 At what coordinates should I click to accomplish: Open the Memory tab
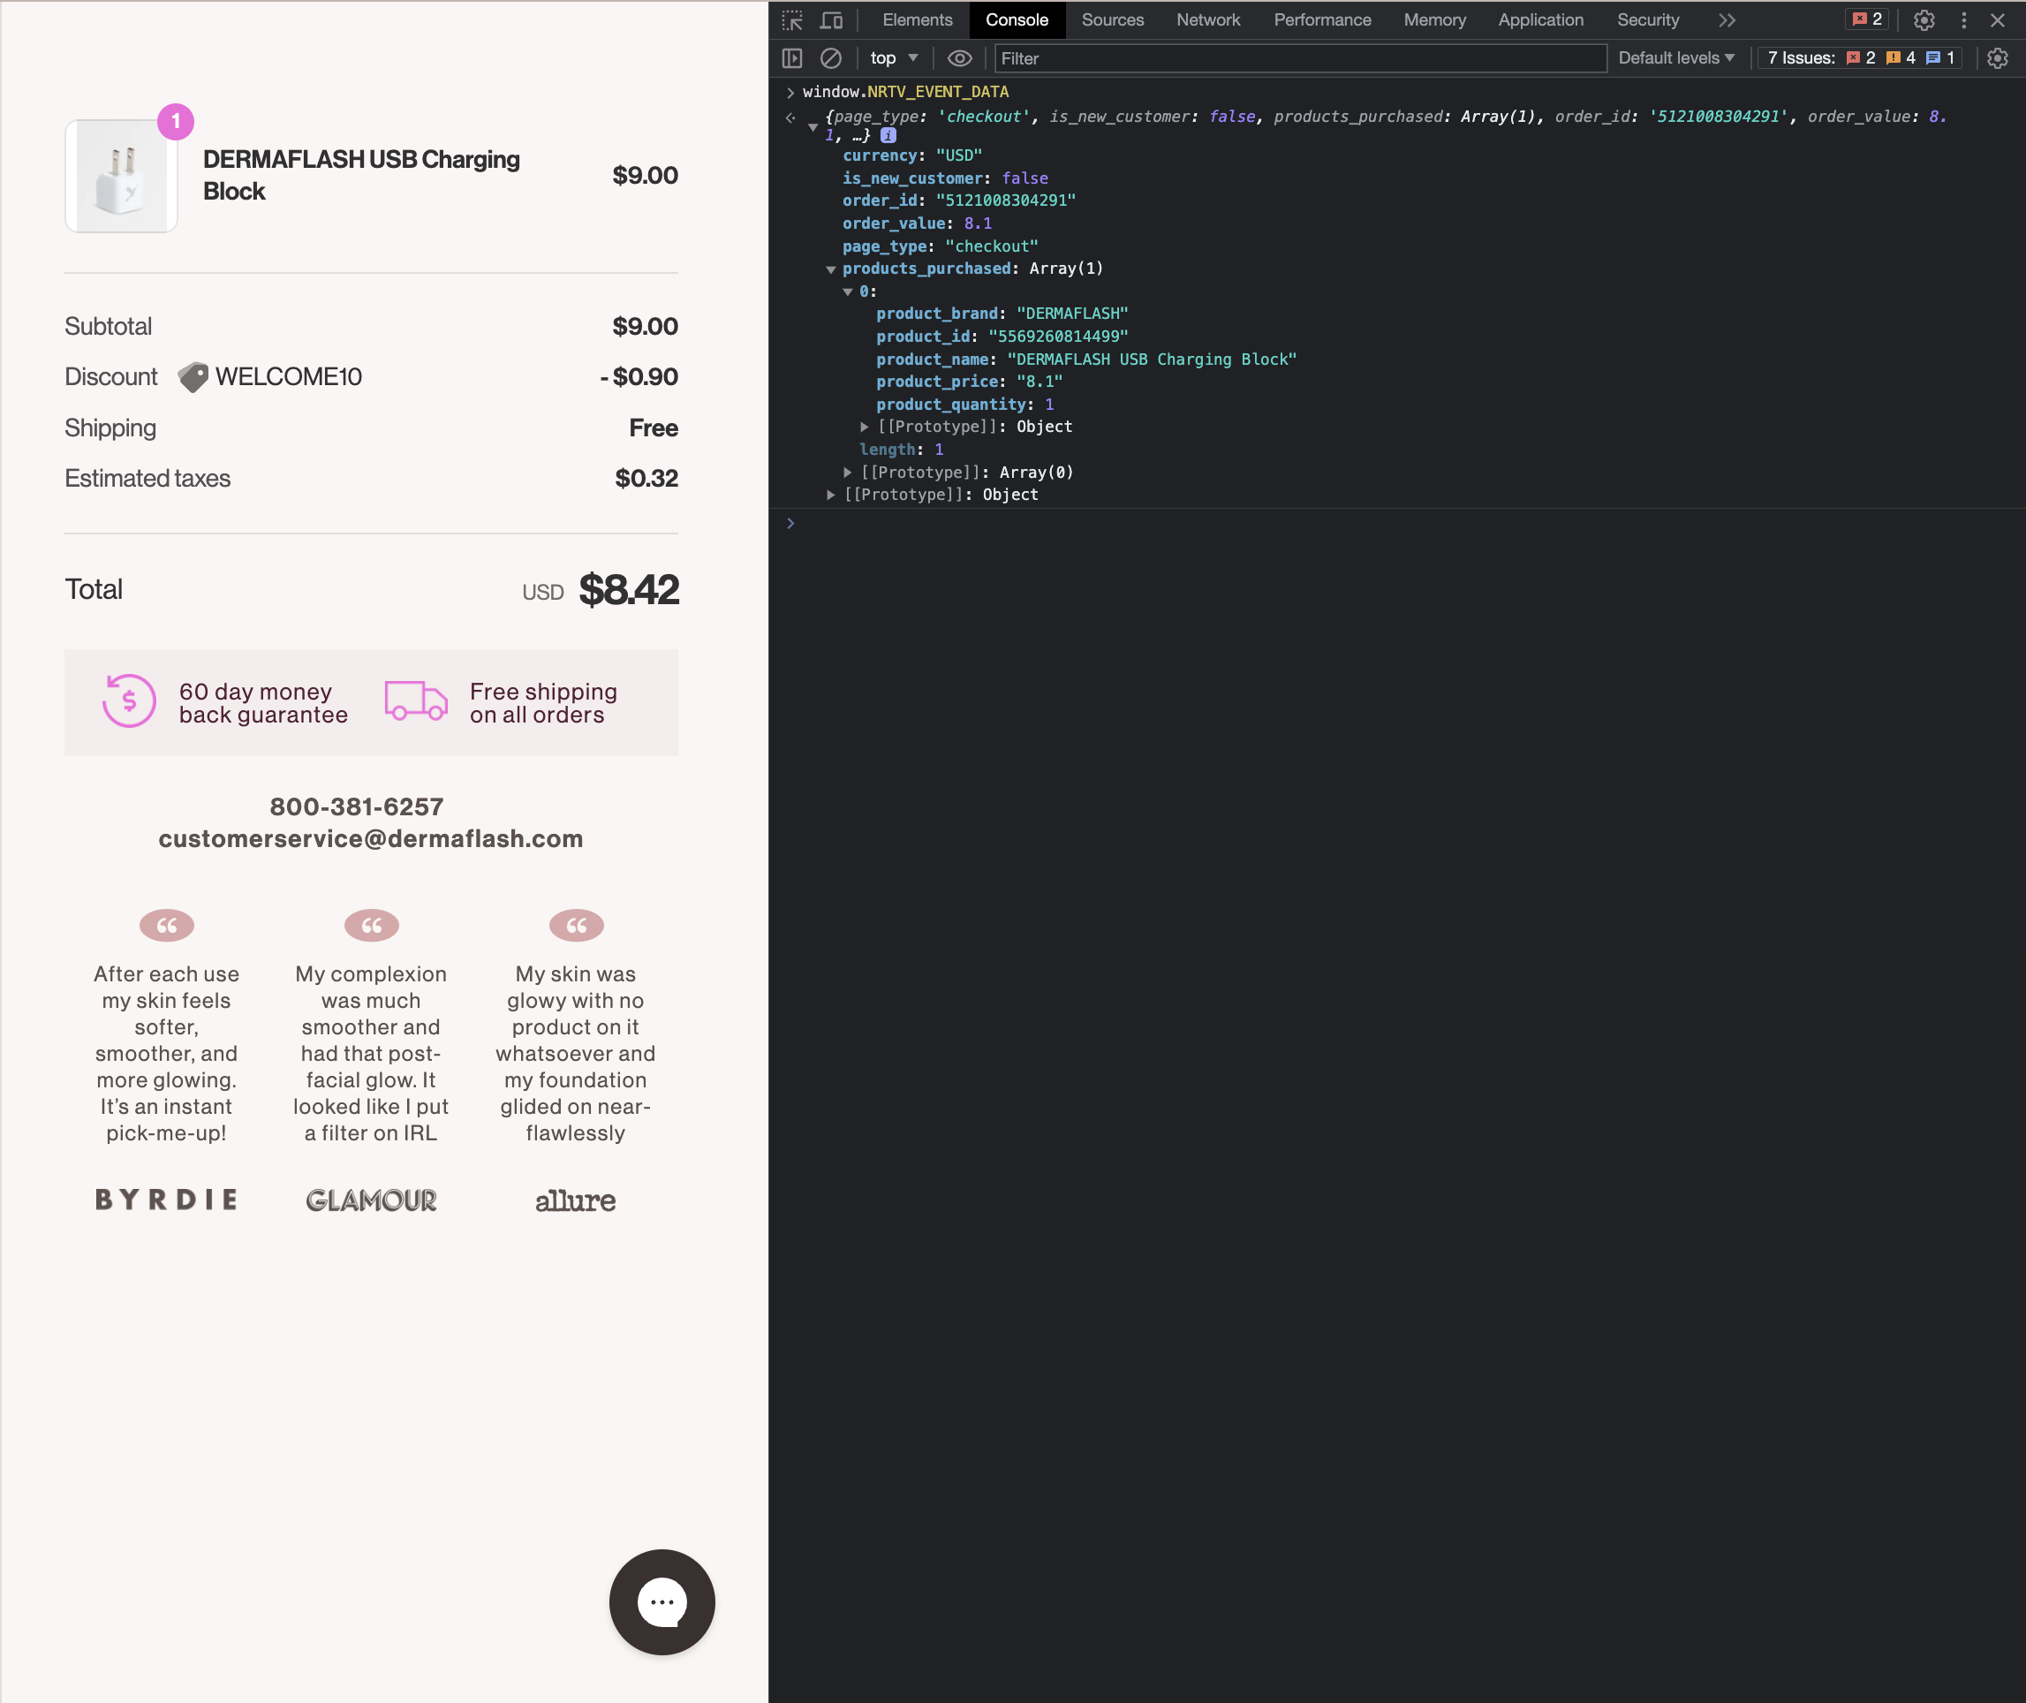[1434, 20]
